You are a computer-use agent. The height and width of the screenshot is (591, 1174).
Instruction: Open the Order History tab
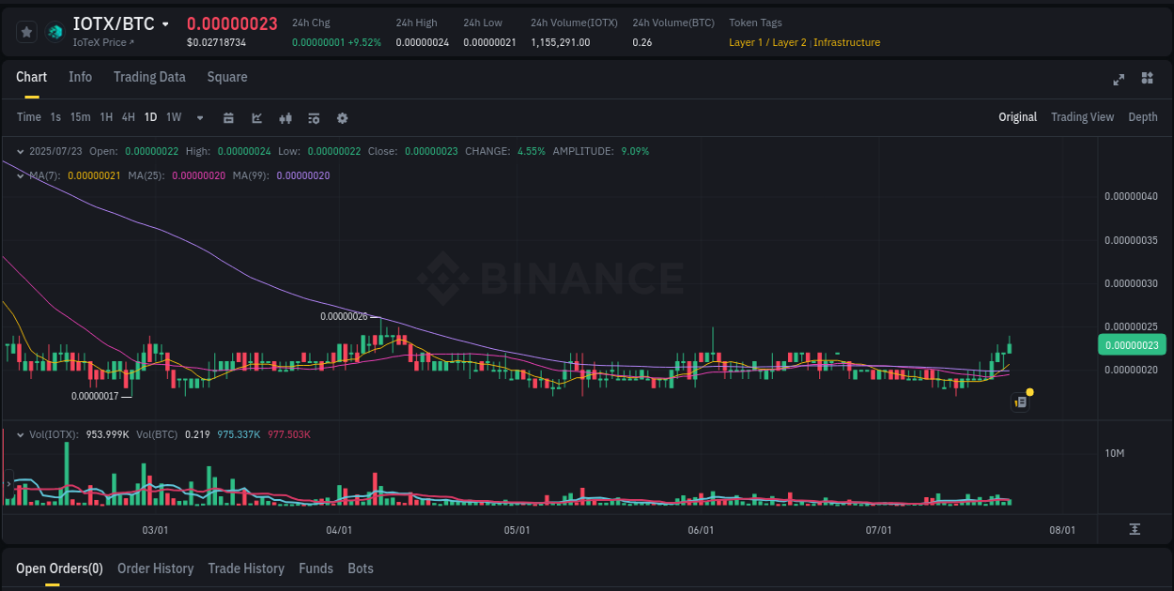(155, 568)
